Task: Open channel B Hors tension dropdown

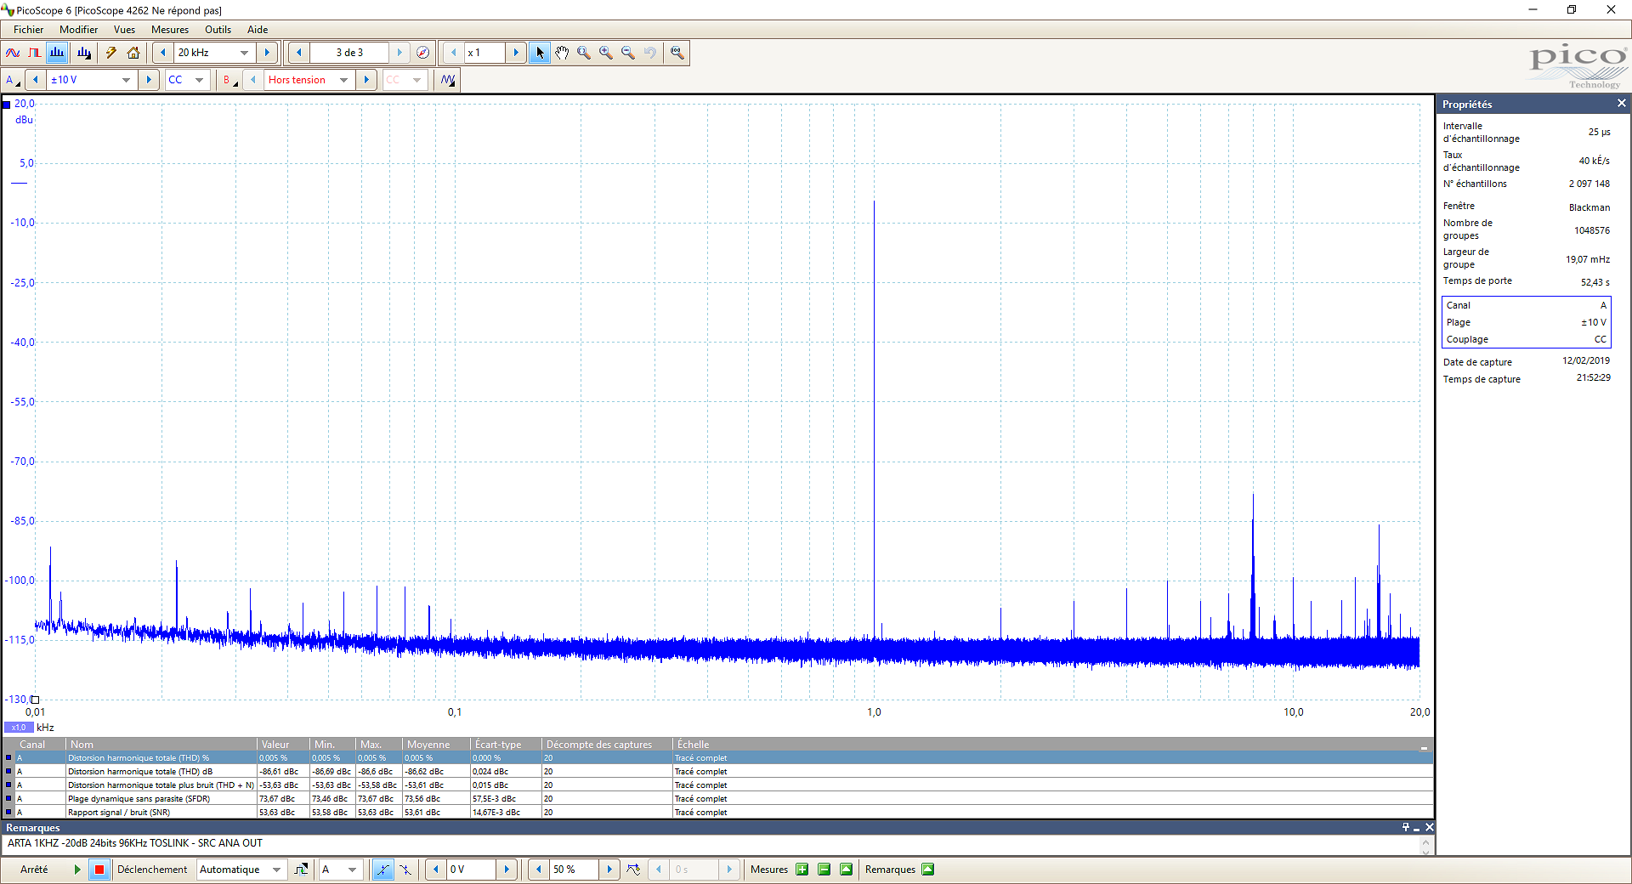Action: pos(343,80)
